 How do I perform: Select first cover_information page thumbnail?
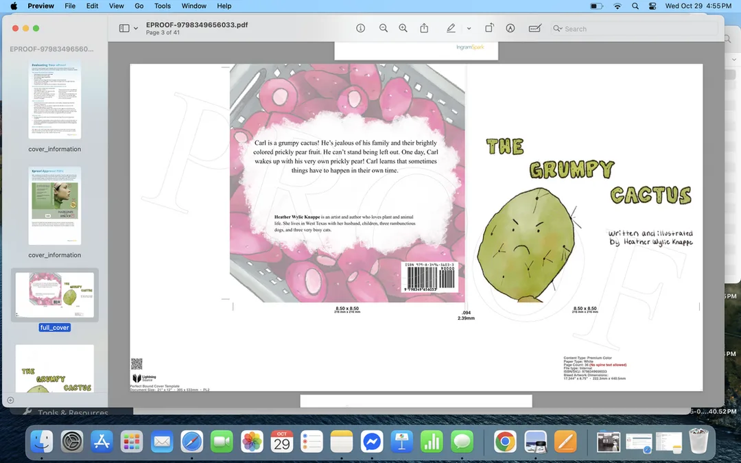tap(54, 99)
